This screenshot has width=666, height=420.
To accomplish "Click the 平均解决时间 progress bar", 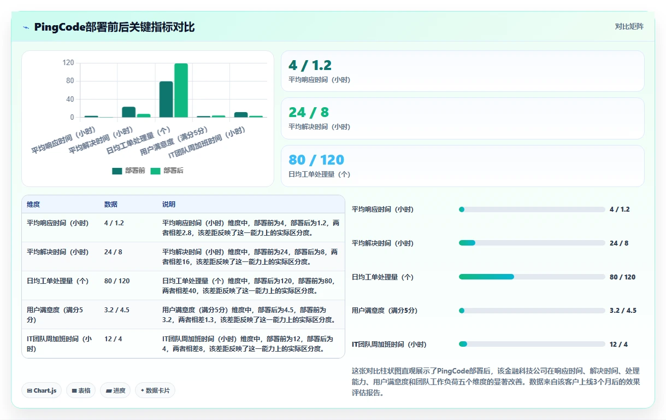I will (x=532, y=243).
